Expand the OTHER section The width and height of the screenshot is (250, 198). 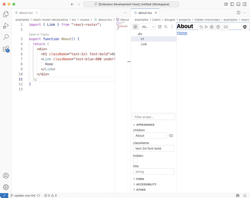click(x=139, y=190)
